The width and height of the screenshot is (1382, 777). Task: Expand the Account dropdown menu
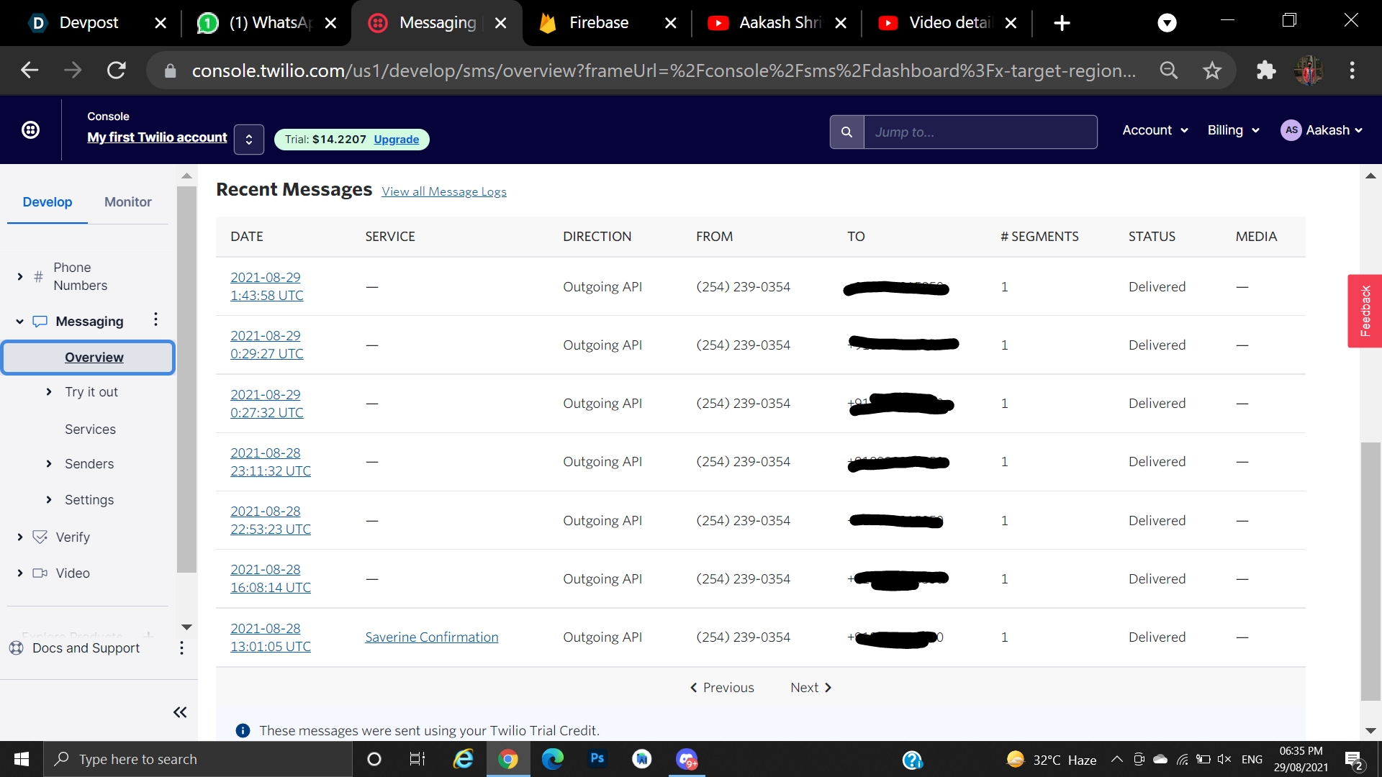pyautogui.click(x=1155, y=130)
